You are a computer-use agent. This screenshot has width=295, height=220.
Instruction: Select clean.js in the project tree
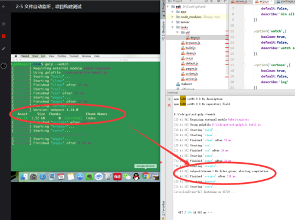[x=191, y=53]
